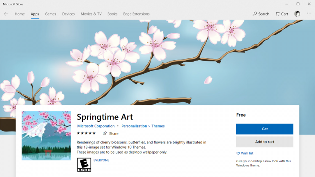This screenshot has height=177, width=315.
Task: Select the Apps tab
Action: click(35, 14)
